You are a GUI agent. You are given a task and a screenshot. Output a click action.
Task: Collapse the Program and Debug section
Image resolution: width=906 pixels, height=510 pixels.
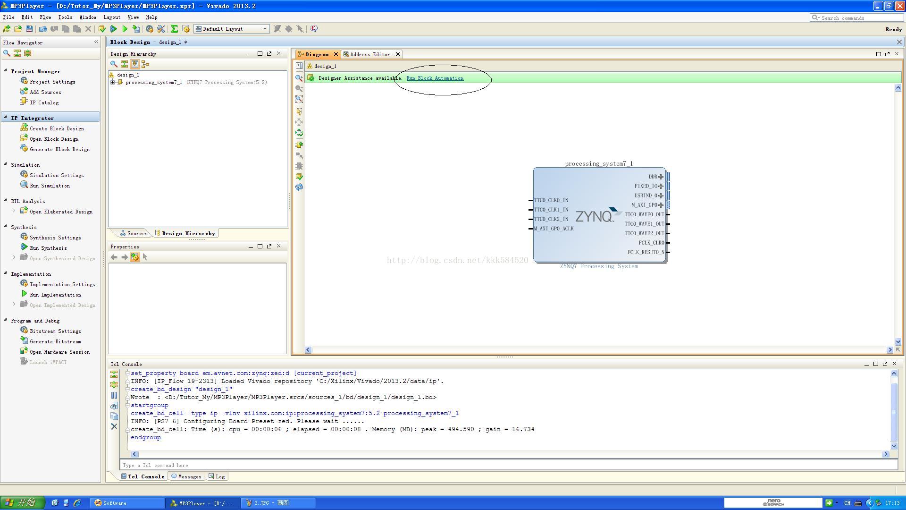pyautogui.click(x=6, y=320)
